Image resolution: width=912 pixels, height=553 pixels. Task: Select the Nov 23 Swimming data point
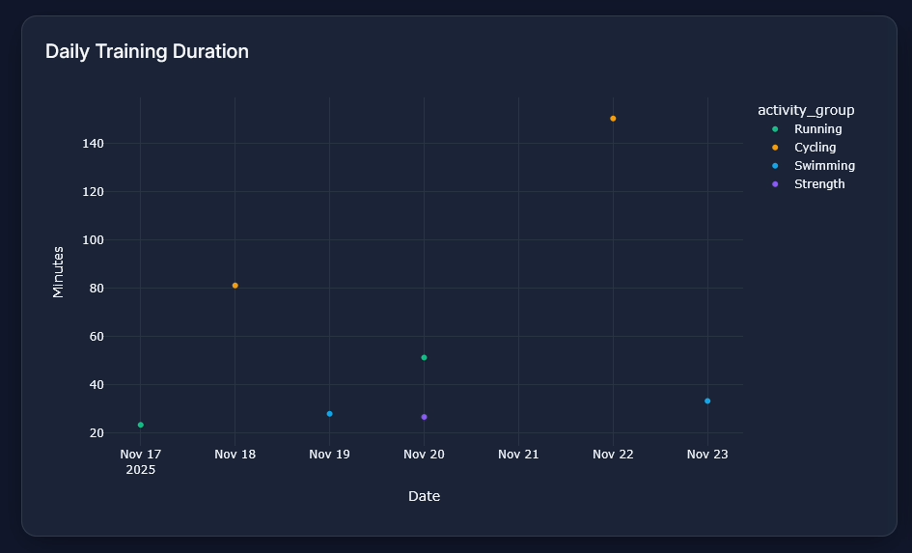pyautogui.click(x=707, y=401)
